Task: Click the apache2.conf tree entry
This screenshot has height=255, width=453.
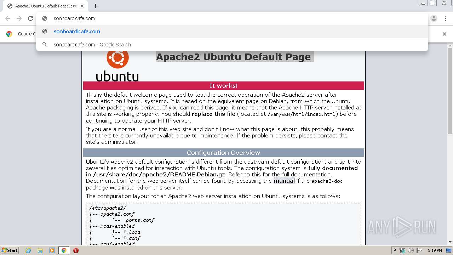Action: 117,214
